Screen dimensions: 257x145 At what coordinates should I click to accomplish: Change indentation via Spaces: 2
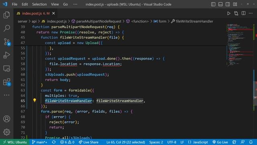point(156,142)
